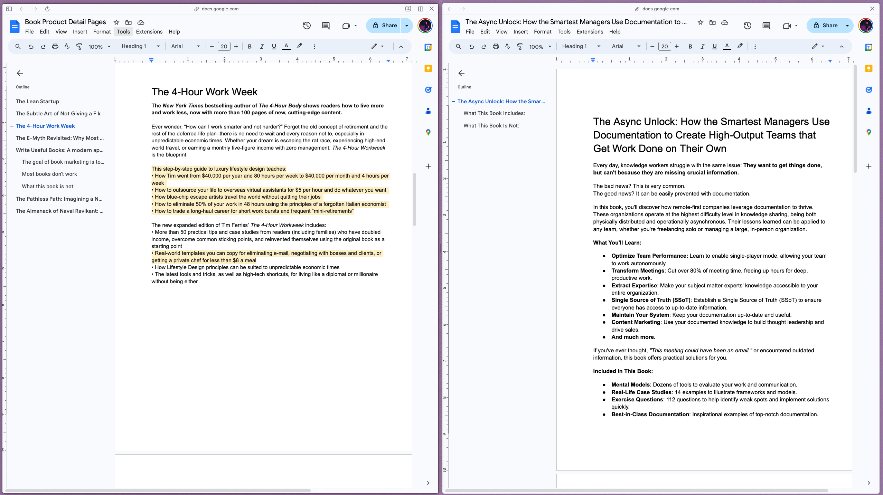Toggle bold in left document toolbar
Viewport: 883px width, 495px height.
pos(250,46)
